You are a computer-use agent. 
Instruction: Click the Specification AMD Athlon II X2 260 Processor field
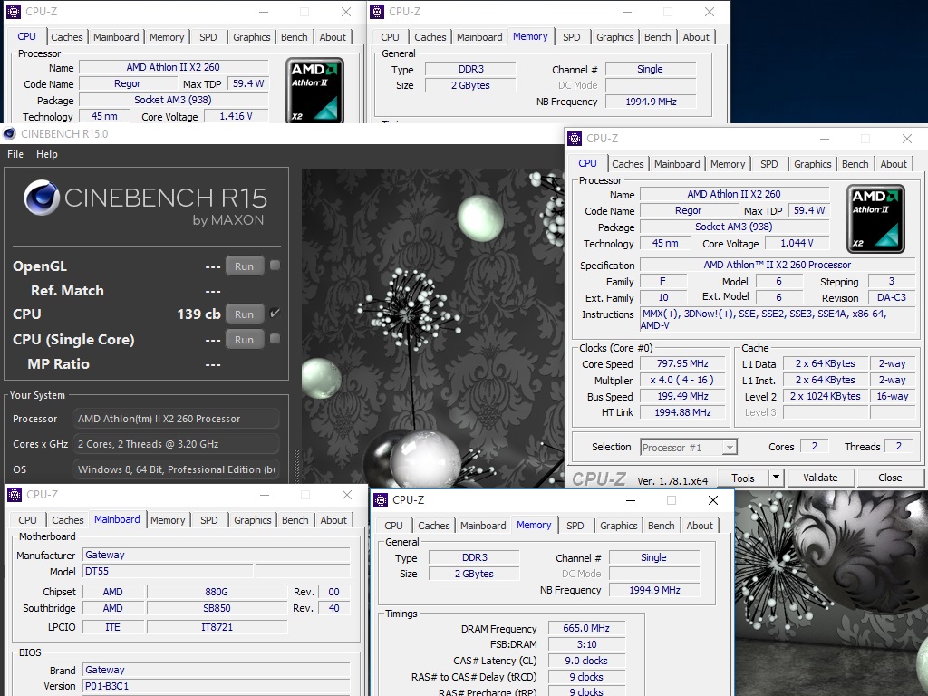coord(777,266)
